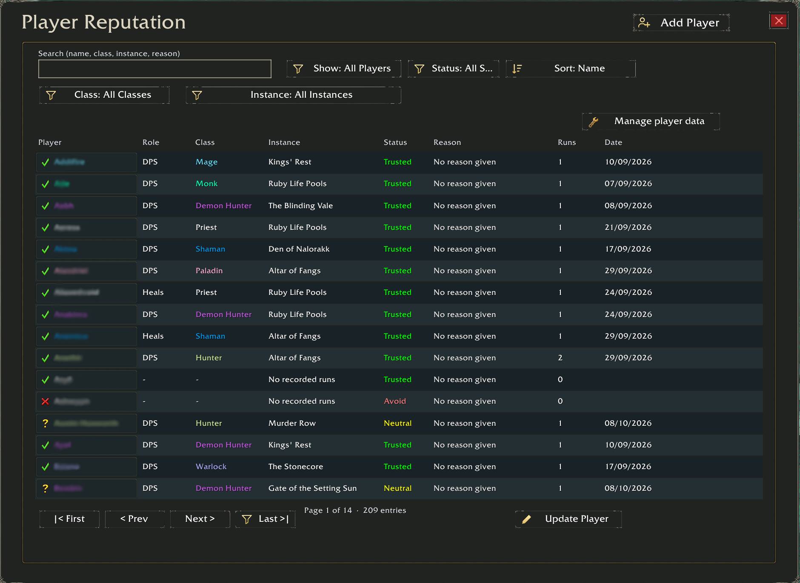This screenshot has width=800, height=583.
Task: Select the Avoid status text
Action: point(395,401)
